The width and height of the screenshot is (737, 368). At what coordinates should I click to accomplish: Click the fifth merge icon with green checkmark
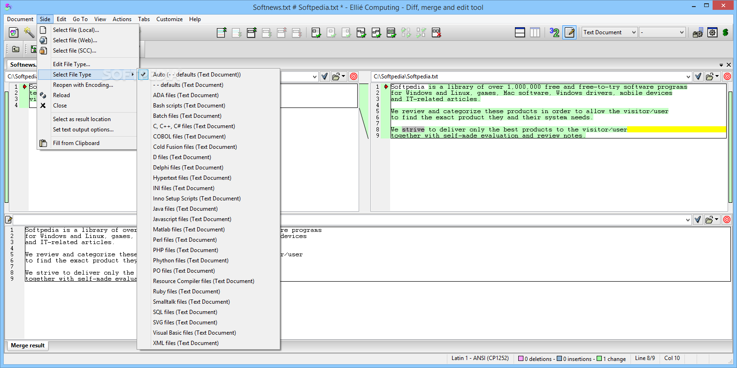(376, 32)
